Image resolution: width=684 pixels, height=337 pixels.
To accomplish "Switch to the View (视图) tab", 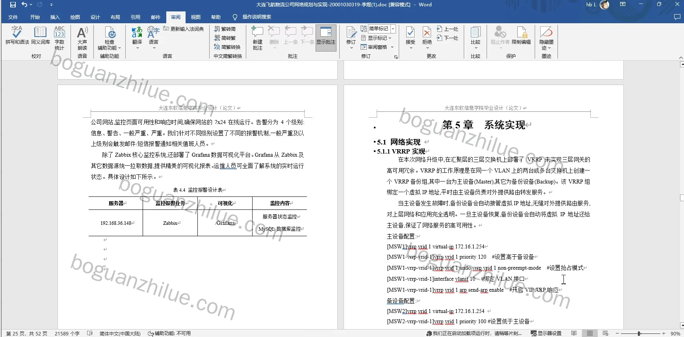I will click(196, 17).
